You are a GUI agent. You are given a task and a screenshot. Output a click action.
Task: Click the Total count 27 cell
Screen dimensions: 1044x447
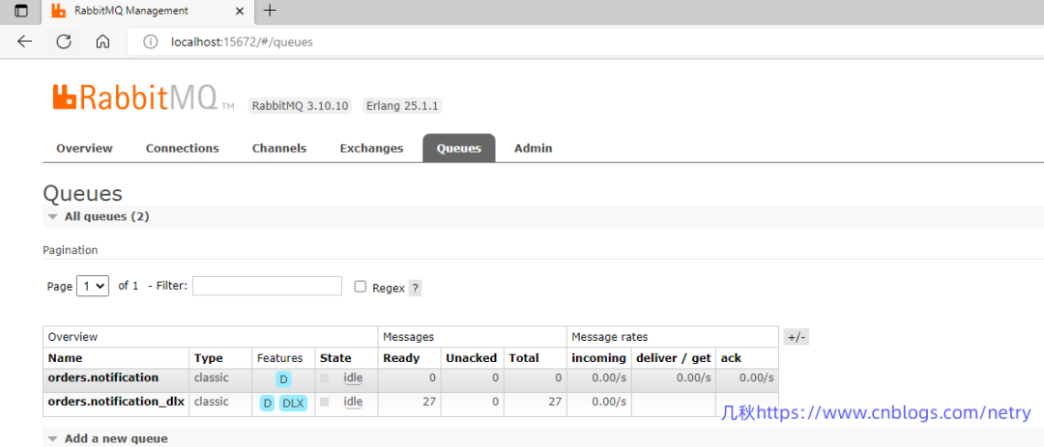(536, 405)
